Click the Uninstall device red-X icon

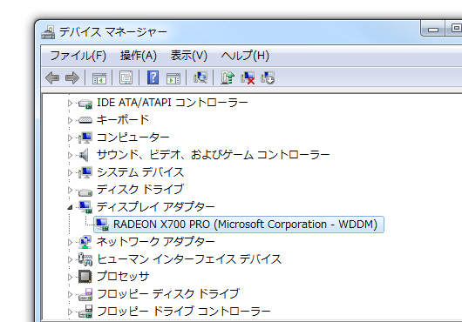click(248, 78)
